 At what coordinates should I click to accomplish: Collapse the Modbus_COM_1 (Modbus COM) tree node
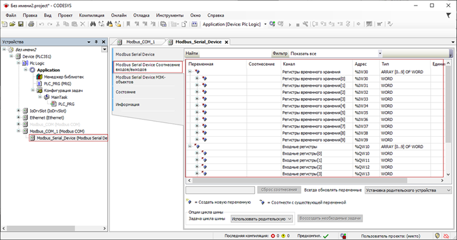pyautogui.click(x=18, y=131)
